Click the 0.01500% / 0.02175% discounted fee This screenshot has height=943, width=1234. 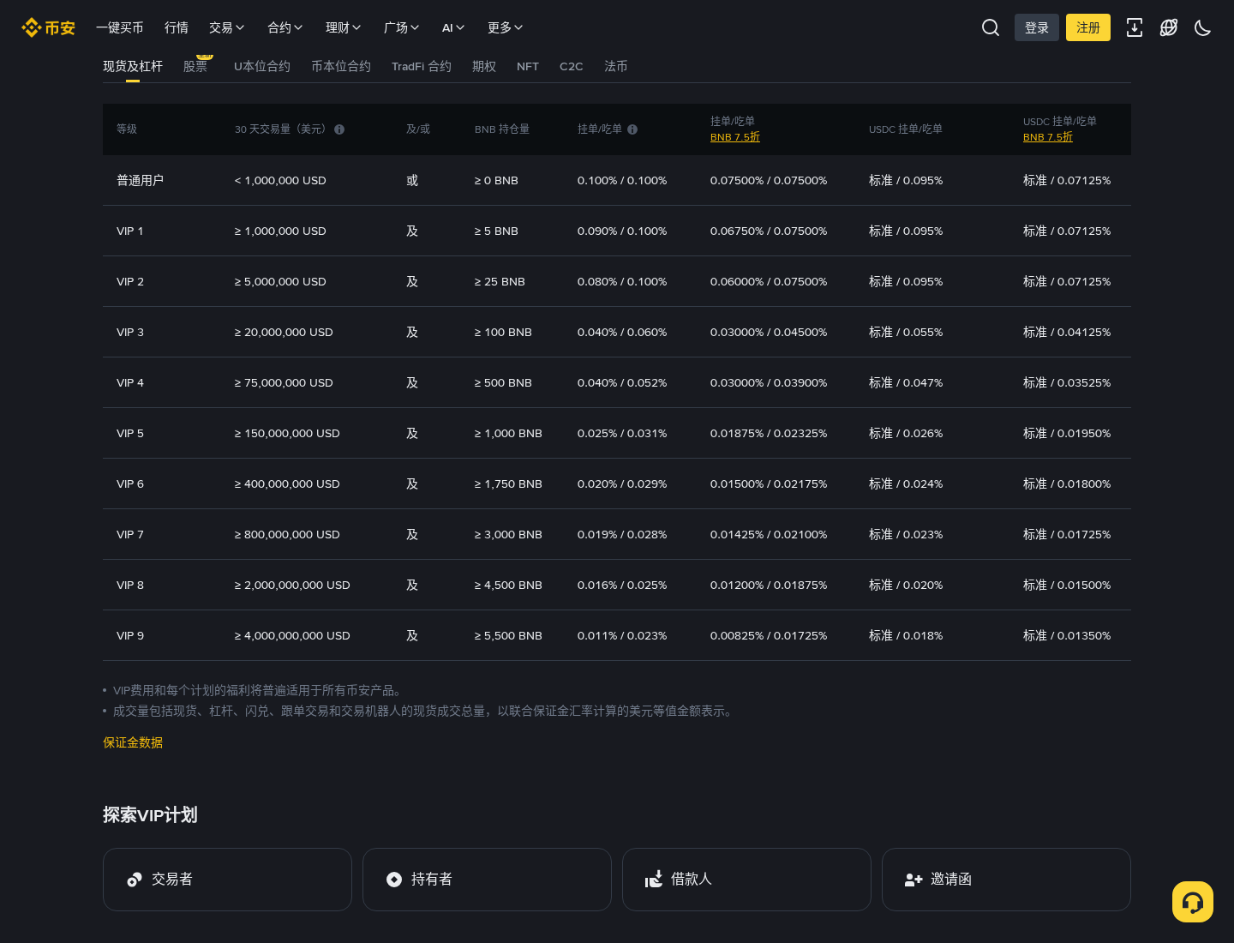769,484
